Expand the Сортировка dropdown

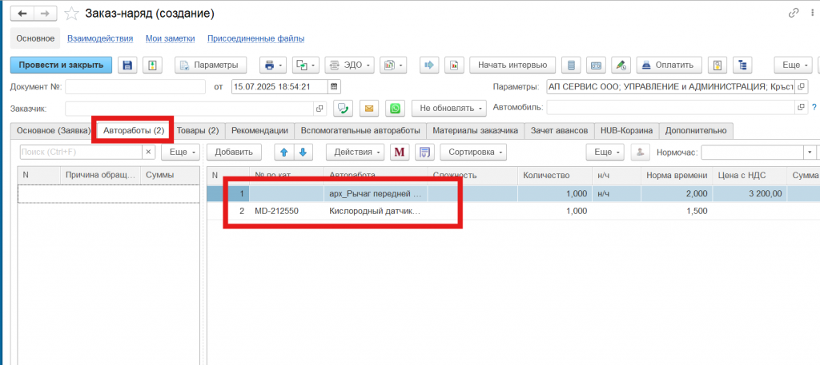pos(473,152)
